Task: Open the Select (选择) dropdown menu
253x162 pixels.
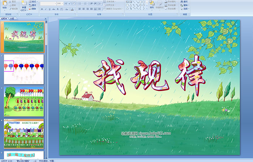Action: tap(185, 9)
